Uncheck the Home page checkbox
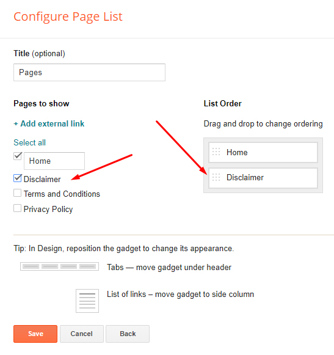The height and width of the screenshot is (355, 334). click(18, 156)
